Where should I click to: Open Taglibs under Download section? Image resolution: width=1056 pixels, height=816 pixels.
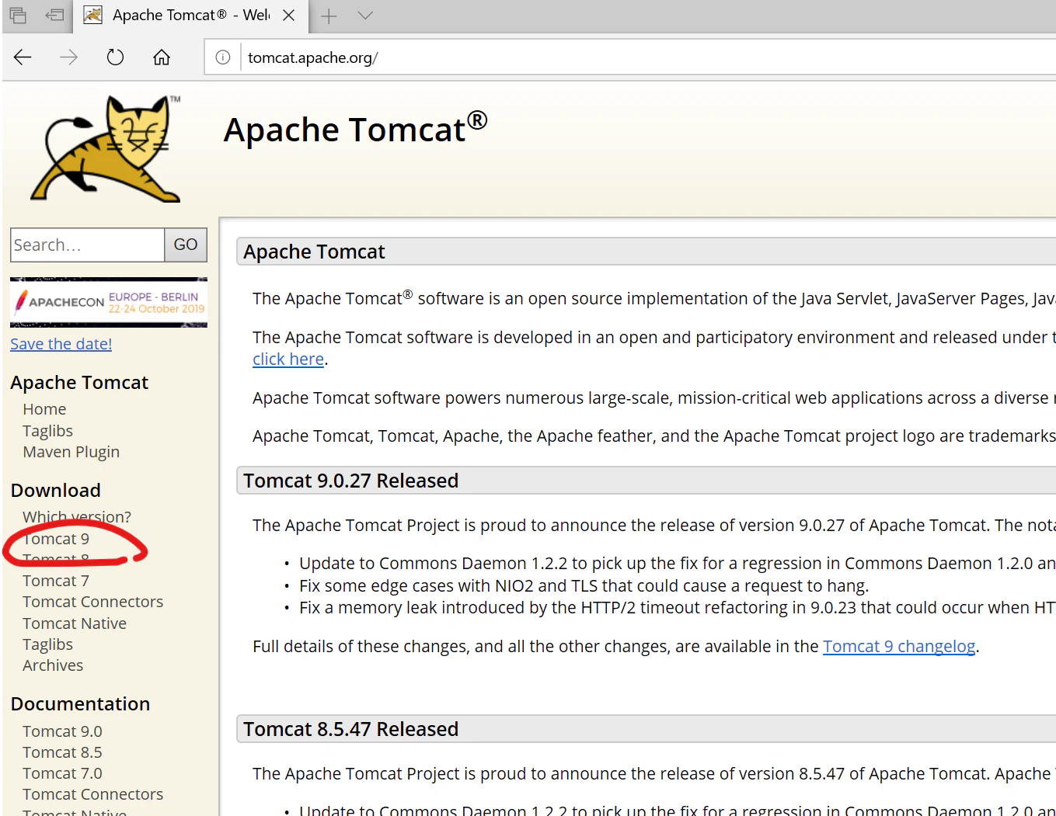(x=47, y=644)
